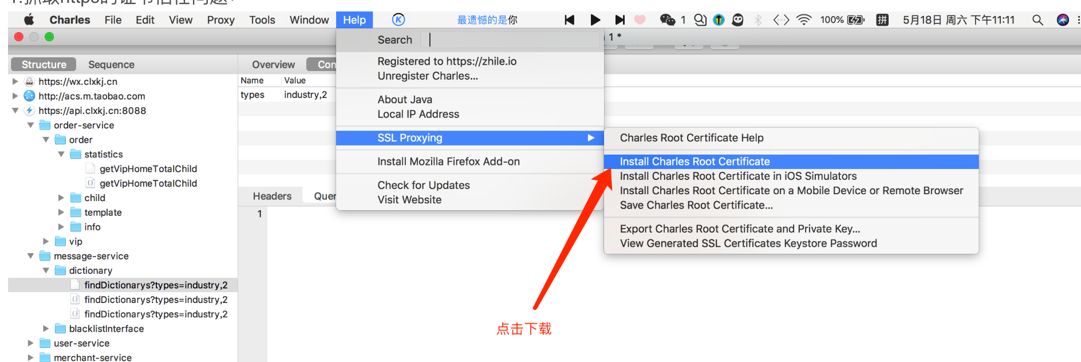Expand the child folder
Image resolution: width=1081 pixels, height=362 pixels.
[61, 198]
